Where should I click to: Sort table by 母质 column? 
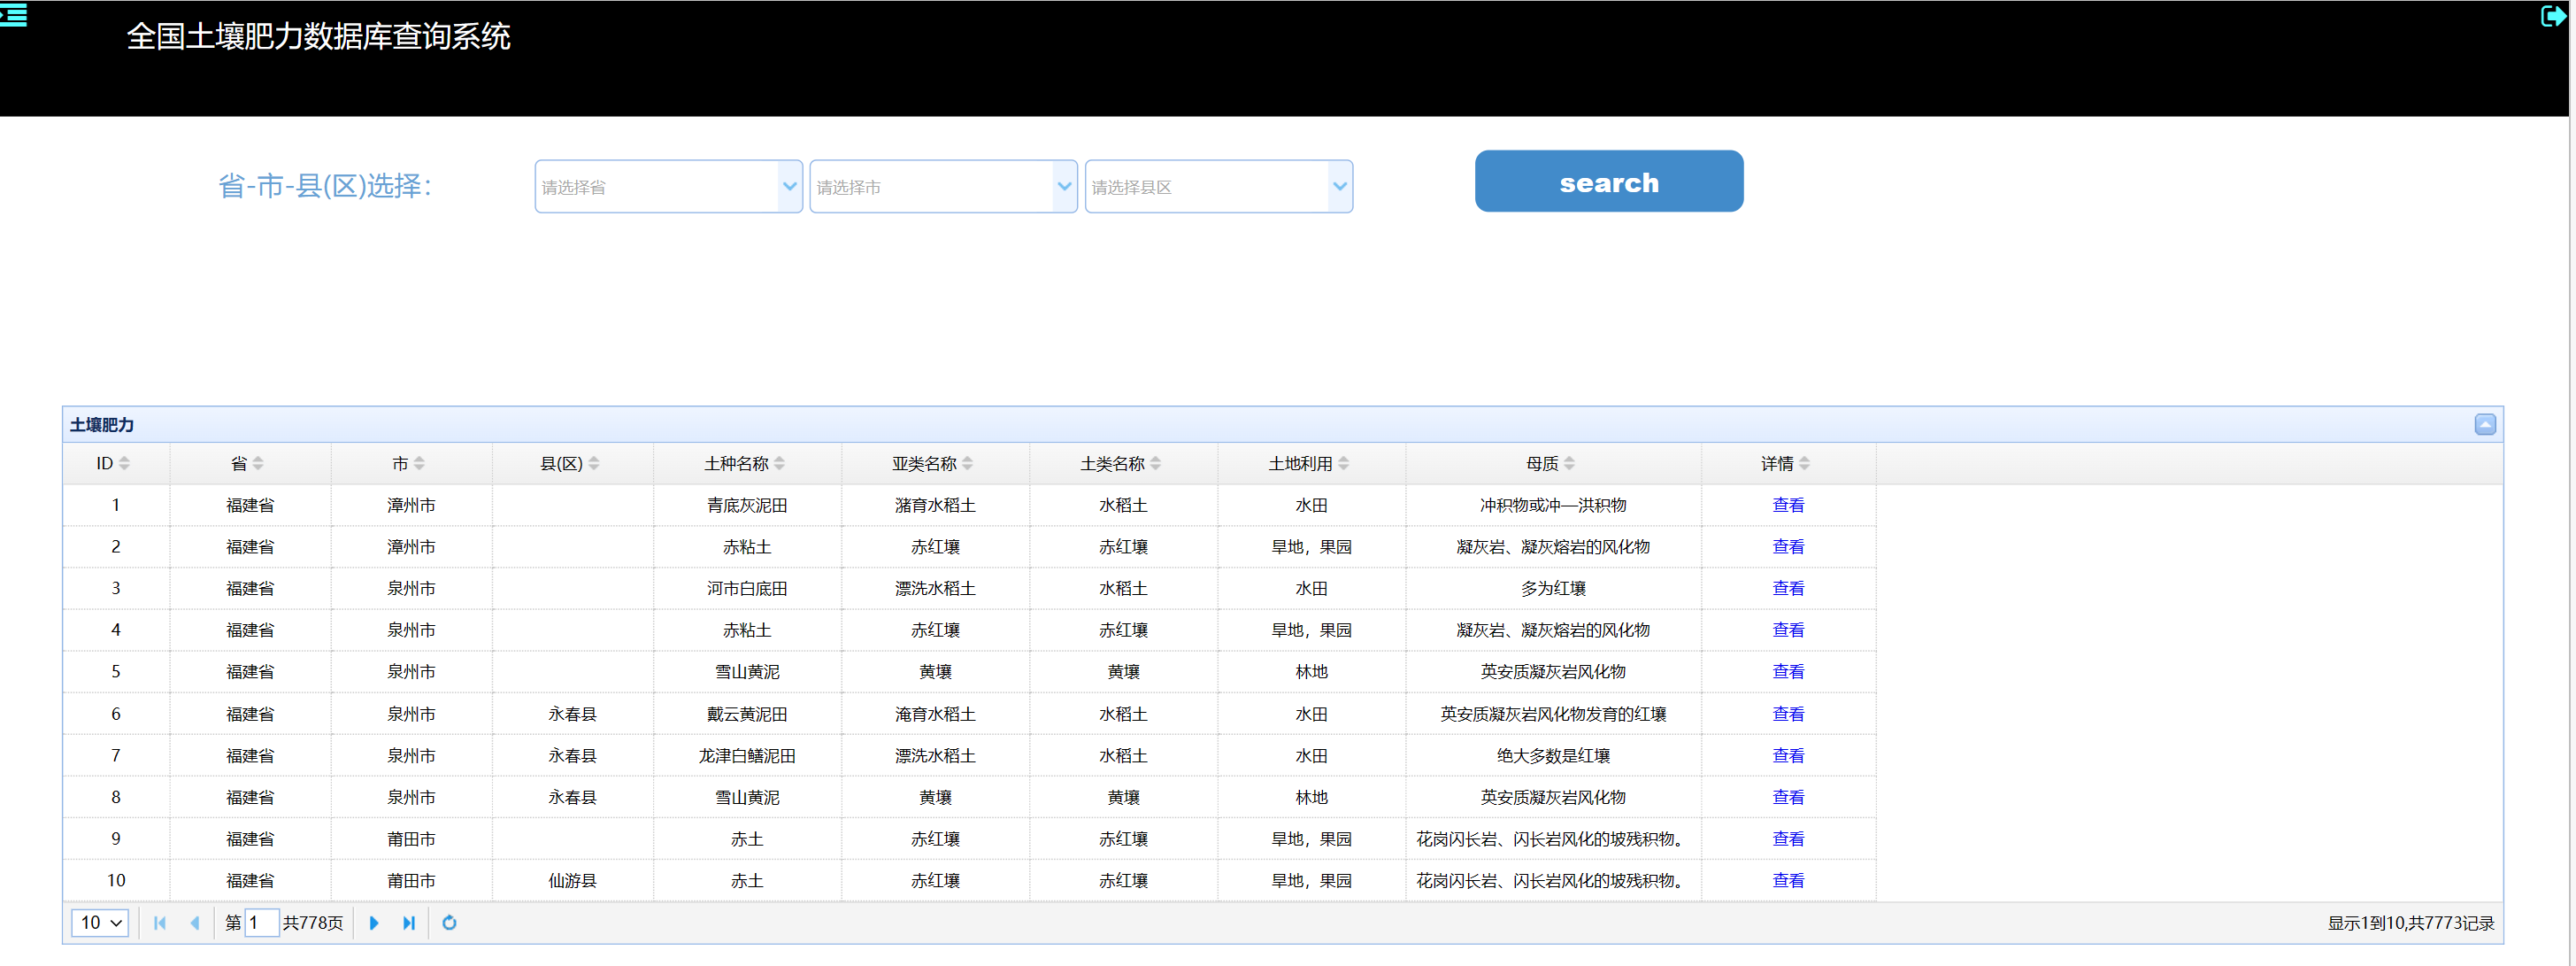click(x=1552, y=463)
